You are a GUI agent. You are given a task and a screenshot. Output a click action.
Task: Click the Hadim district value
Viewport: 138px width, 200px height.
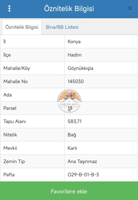75,55
